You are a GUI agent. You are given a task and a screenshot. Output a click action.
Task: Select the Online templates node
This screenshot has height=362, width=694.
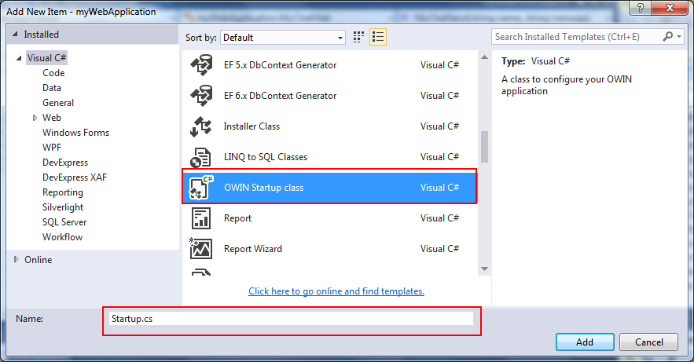(38, 260)
